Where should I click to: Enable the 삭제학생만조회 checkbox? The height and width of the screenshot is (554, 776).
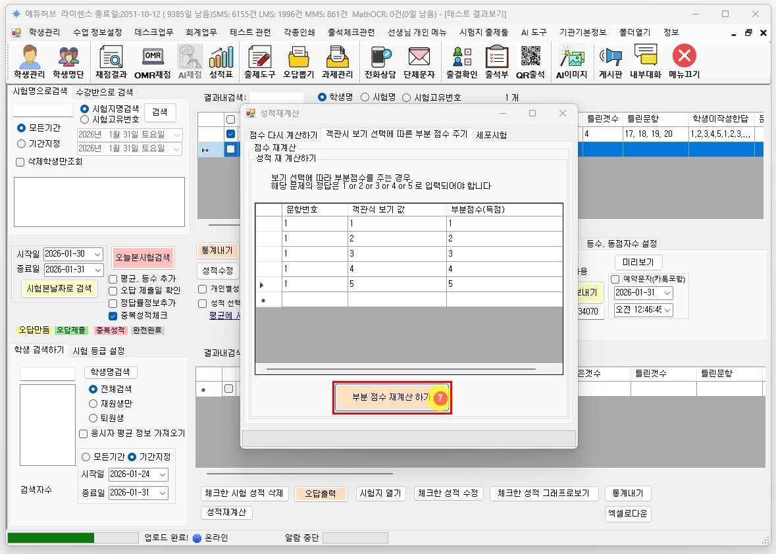pyautogui.click(x=19, y=162)
